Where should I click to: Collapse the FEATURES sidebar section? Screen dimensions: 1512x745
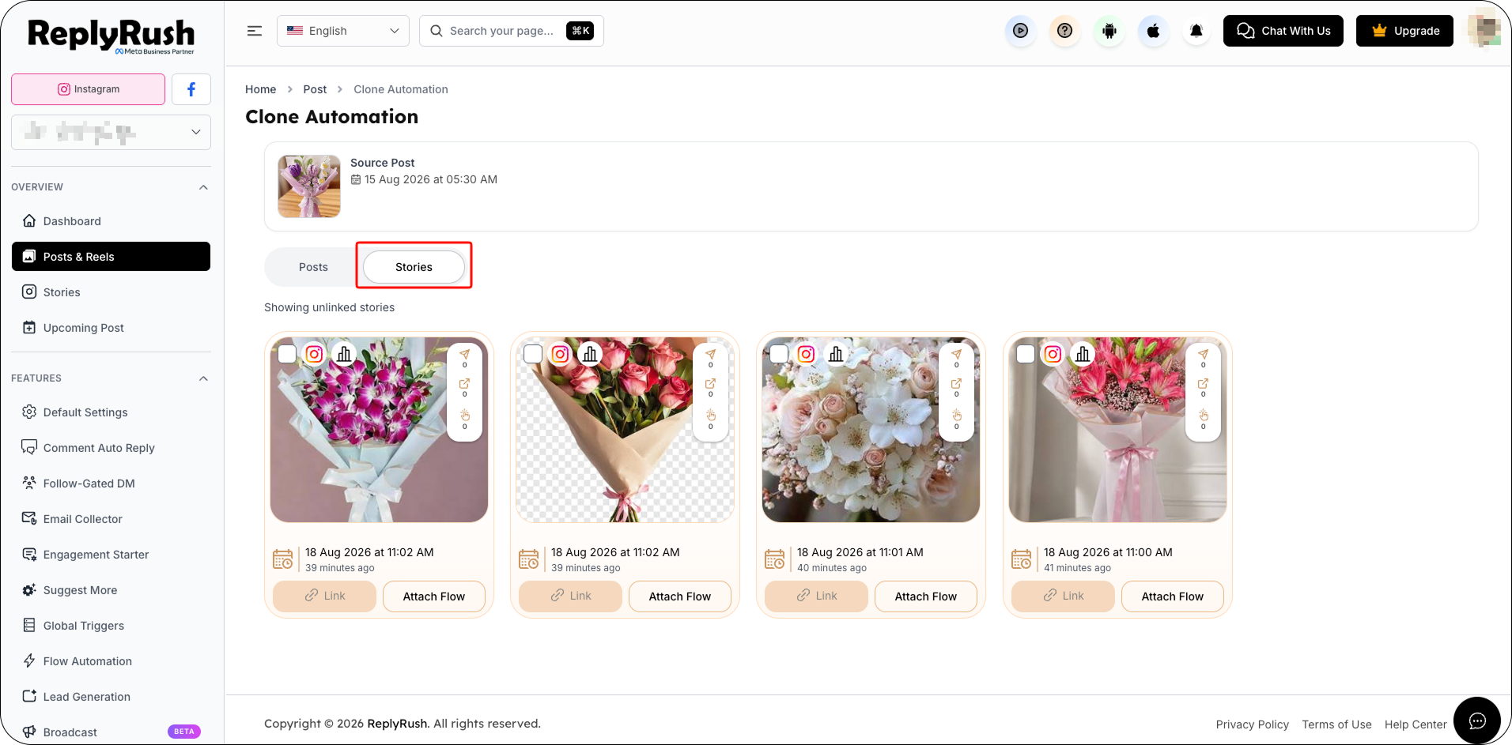[x=203, y=378]
